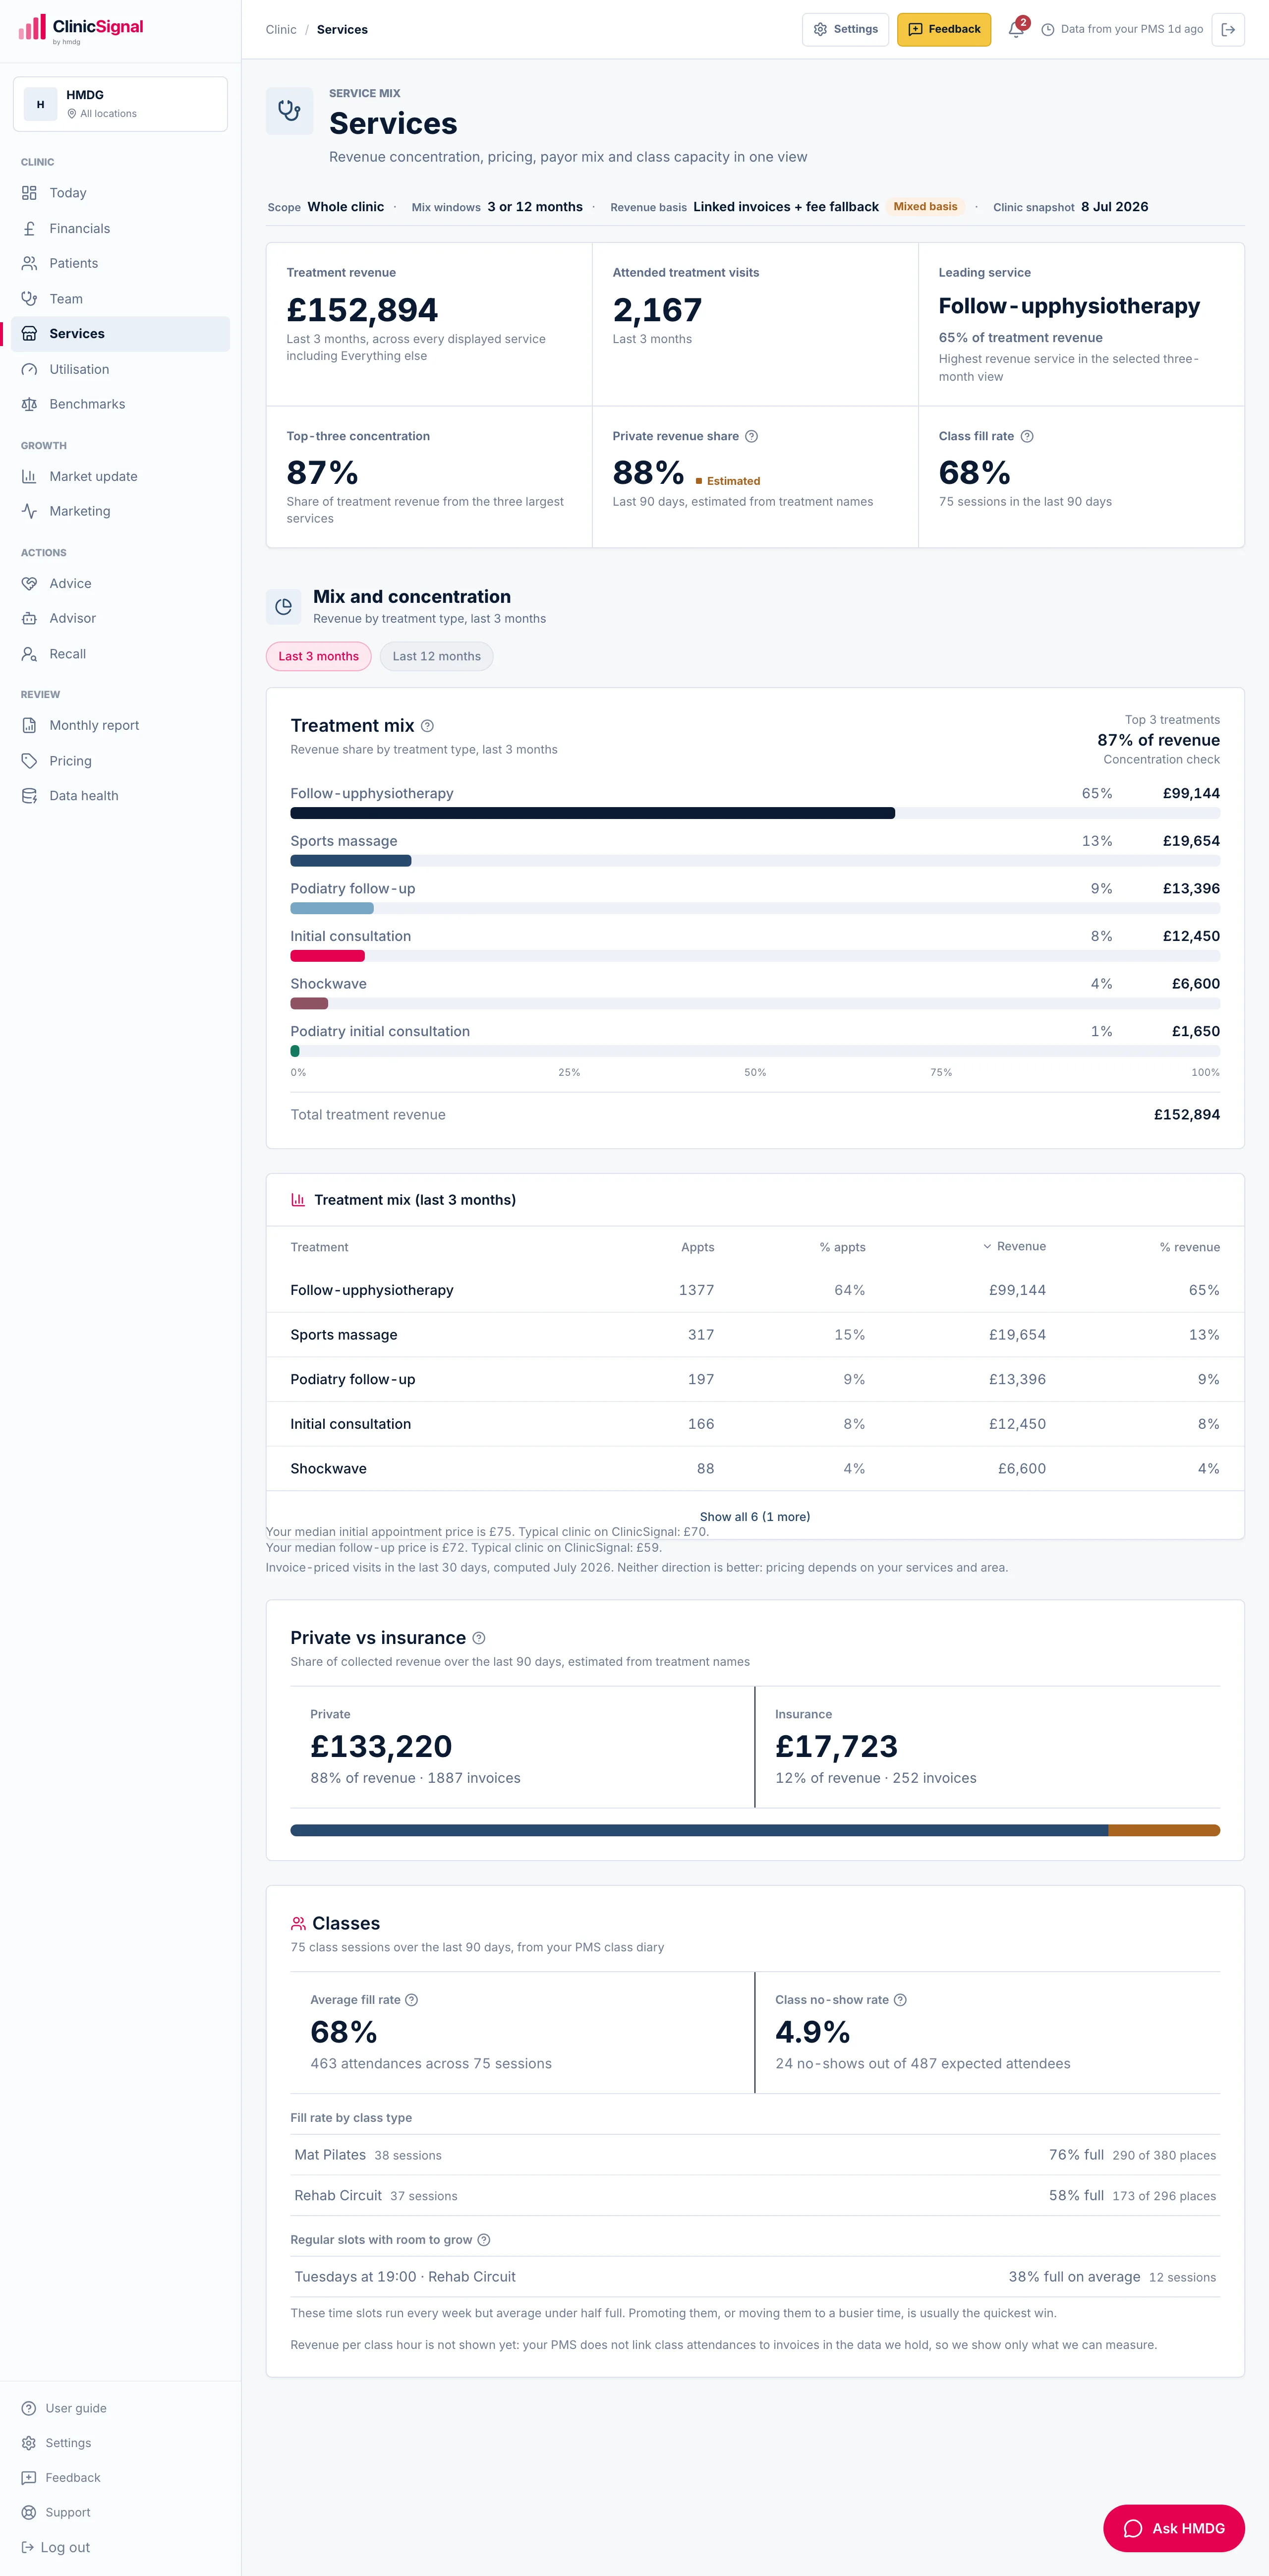Click the Market update chart icon
Screen dimensions: 1269x2576
click(29, 476)
